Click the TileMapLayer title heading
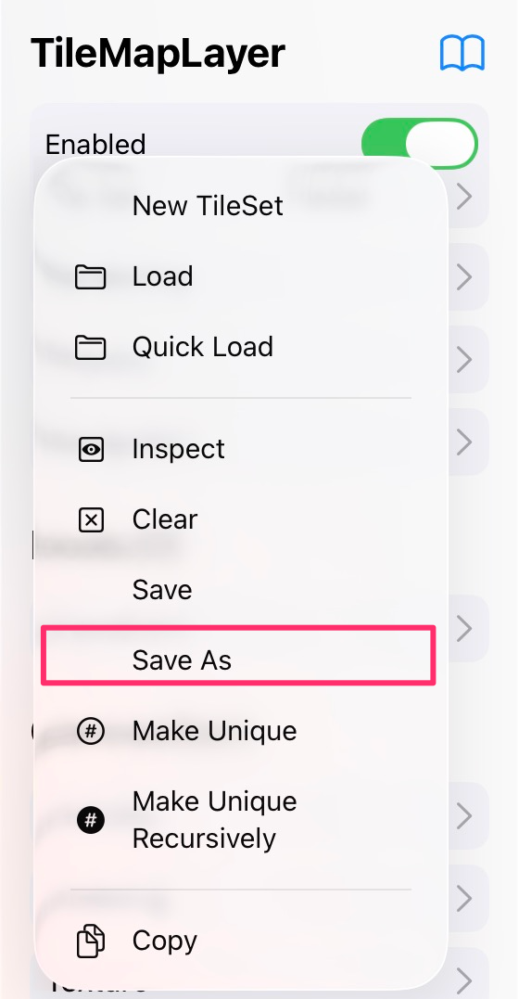This screenshot has width=519, height=999. click(158, 53)
